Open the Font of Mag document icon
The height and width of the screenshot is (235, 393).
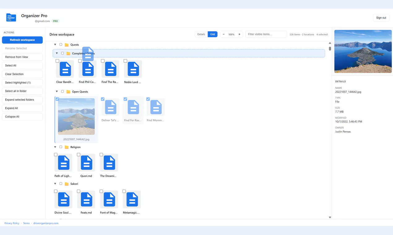(109, 199)
